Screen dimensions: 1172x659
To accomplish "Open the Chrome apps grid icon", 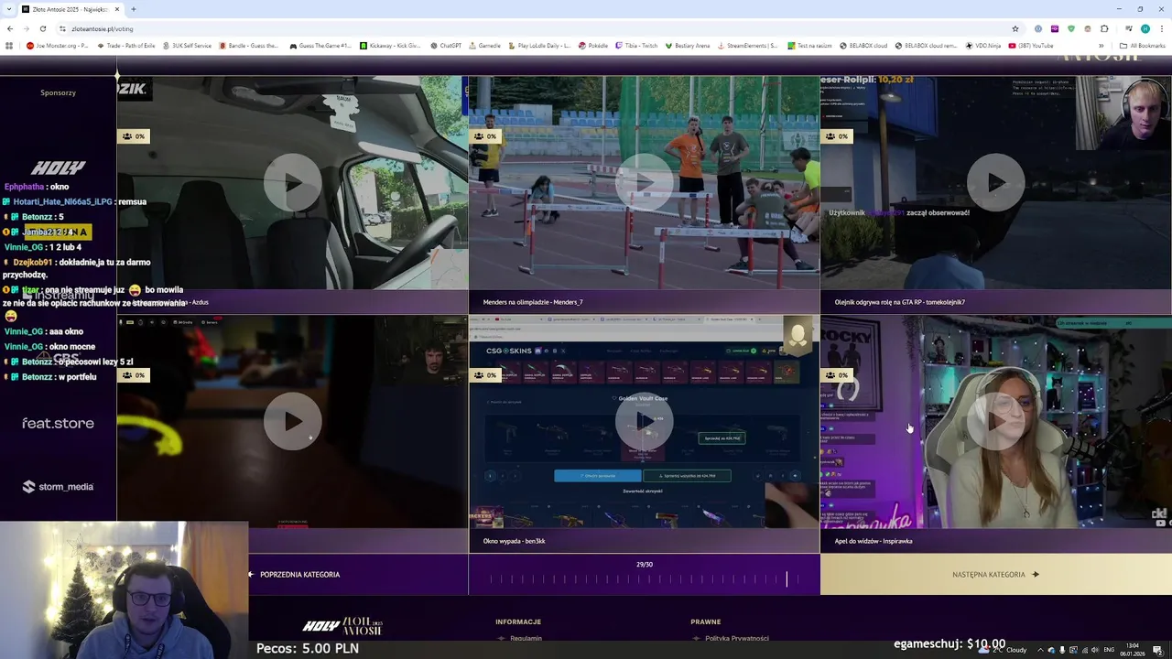I will 9,46.
